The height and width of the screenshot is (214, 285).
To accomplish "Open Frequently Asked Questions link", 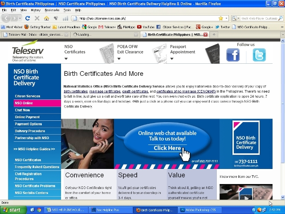I will tap(37, 167).
